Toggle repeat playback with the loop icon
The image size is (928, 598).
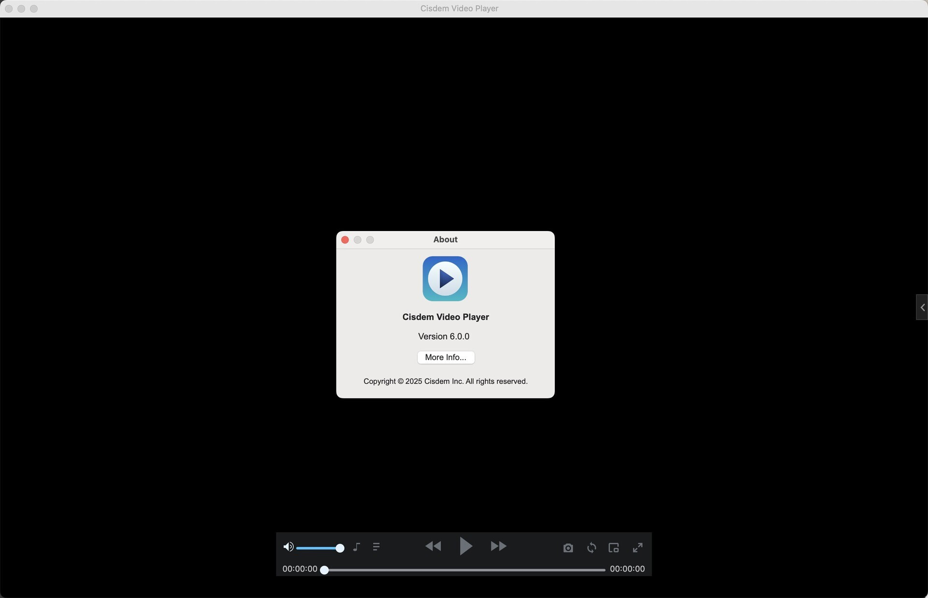tap(591, 548)
